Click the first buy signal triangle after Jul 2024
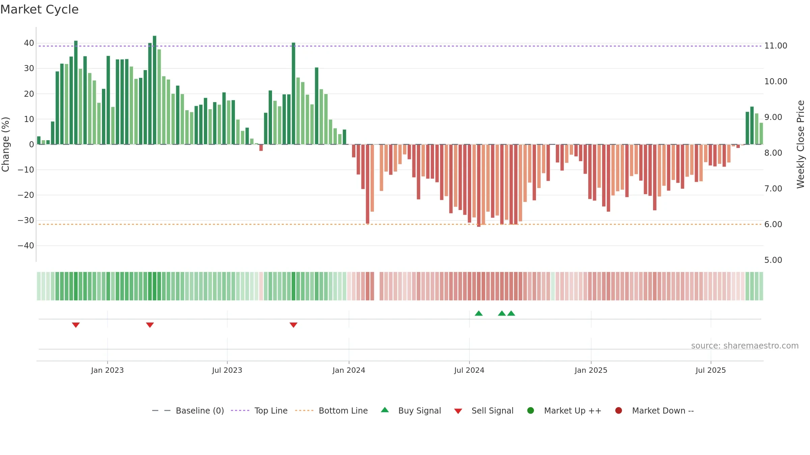The height and width of the screenshot is (455, 810). click(479, 313)
